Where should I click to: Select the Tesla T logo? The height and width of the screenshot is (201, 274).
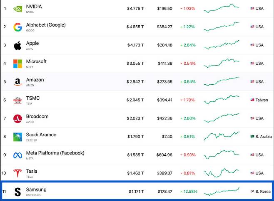(x=17, y=173)
